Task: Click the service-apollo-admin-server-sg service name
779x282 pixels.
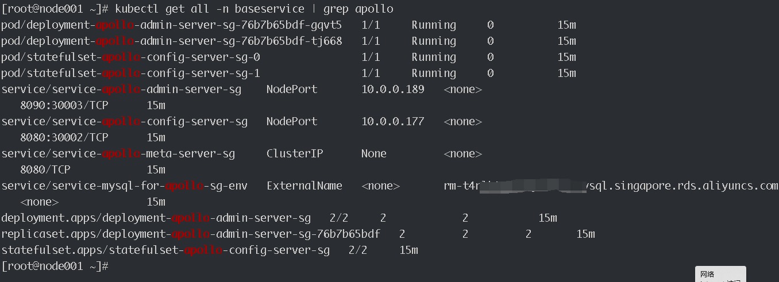Action: coord(121,89)
